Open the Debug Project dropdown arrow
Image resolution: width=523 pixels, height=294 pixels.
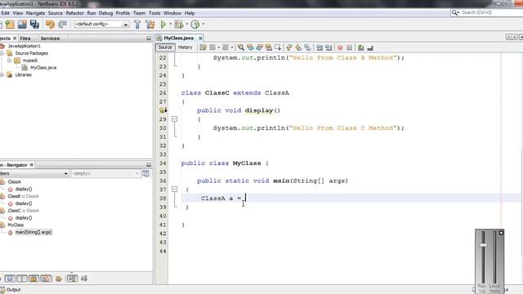187,24
